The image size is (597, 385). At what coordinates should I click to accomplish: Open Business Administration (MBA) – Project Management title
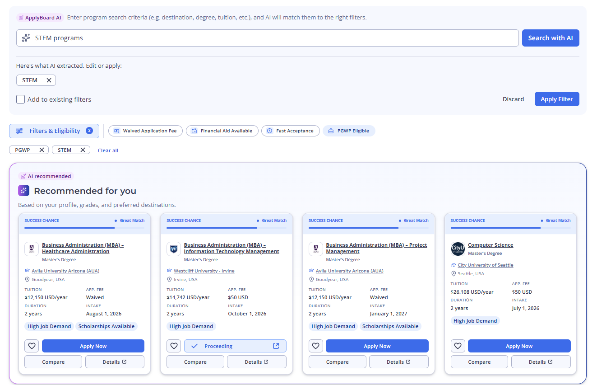tap(376, 248)
